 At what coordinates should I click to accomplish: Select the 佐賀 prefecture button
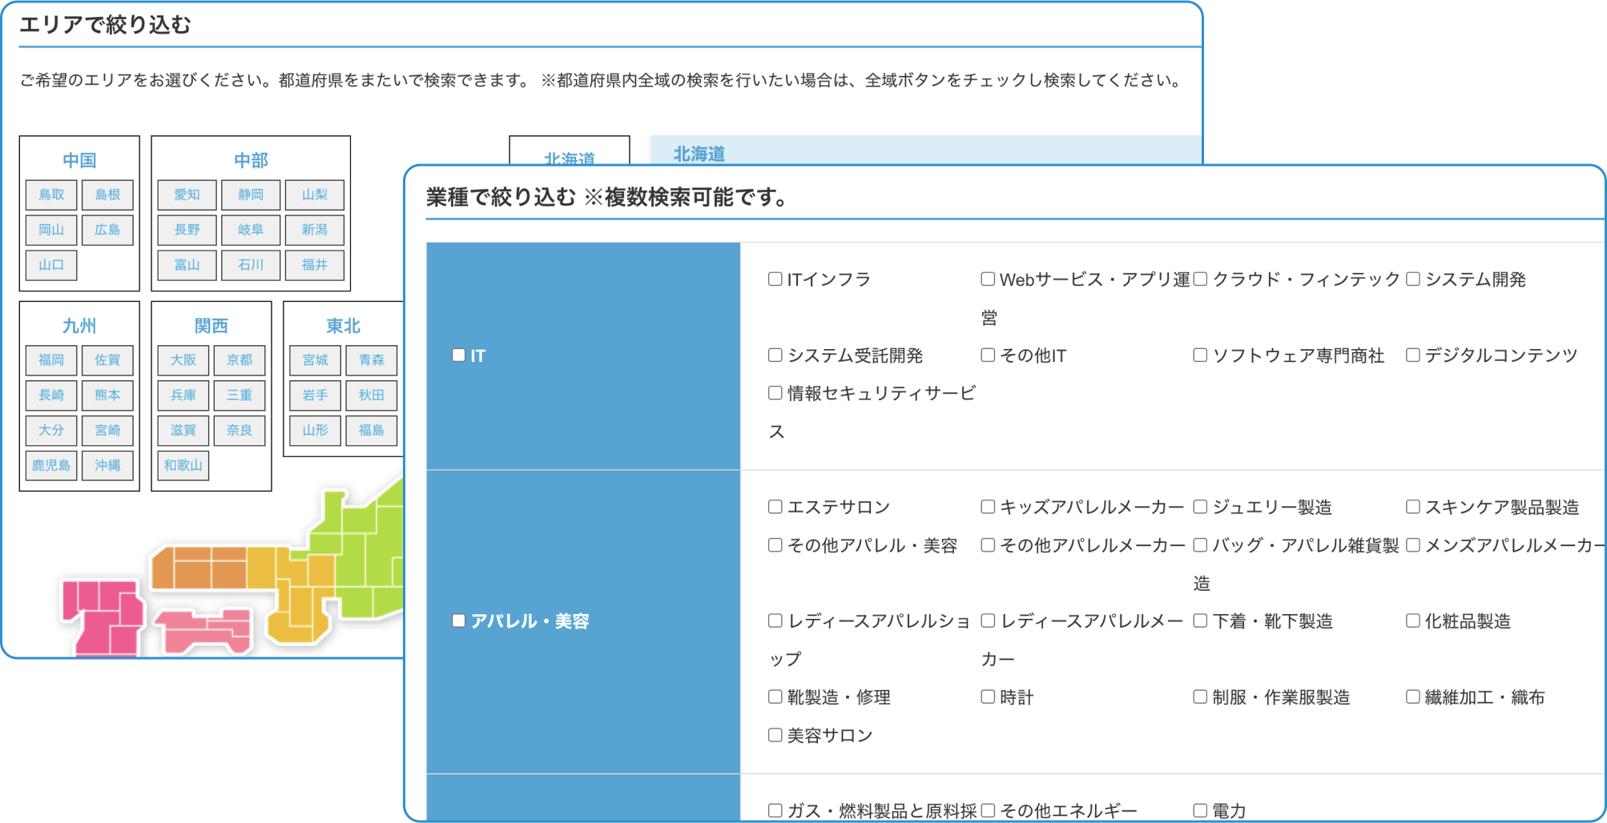point(107,360)
